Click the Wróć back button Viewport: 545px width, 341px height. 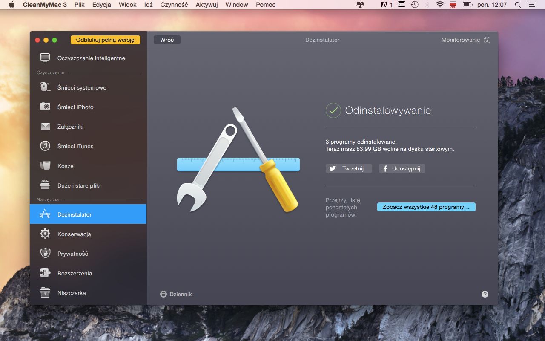[167, 40]
